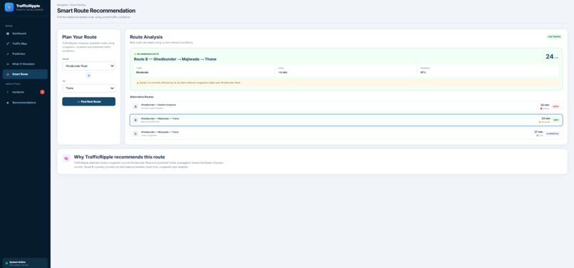Click the pink brain icon
The height and width of the screenshot is (268, 574).
pos(66,158)
